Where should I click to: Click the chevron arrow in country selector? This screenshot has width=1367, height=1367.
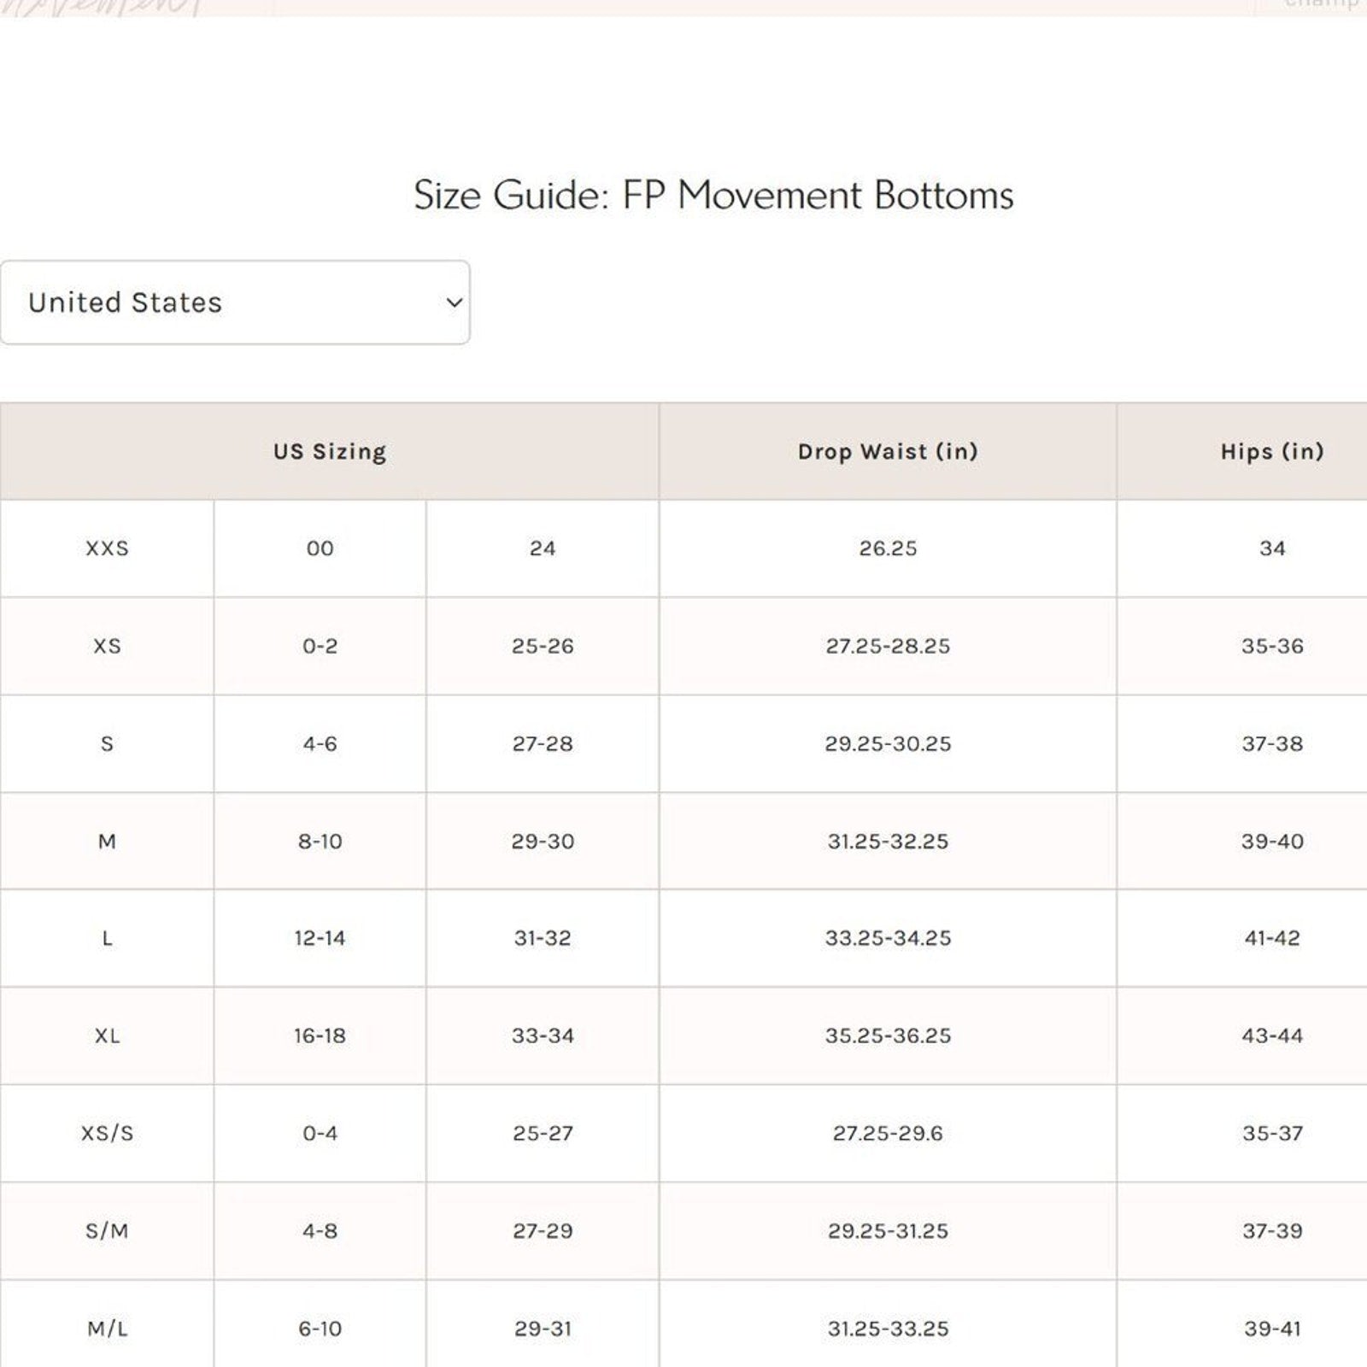pyautogui.click(x=455, y=302)
